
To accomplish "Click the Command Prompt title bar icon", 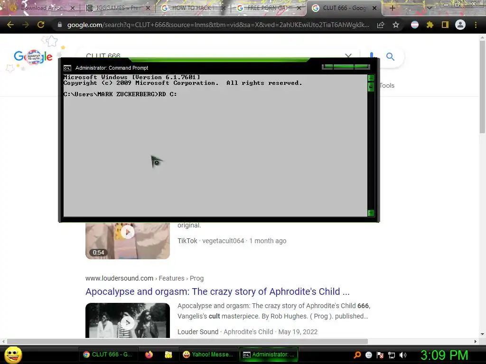I will point(67,68).
